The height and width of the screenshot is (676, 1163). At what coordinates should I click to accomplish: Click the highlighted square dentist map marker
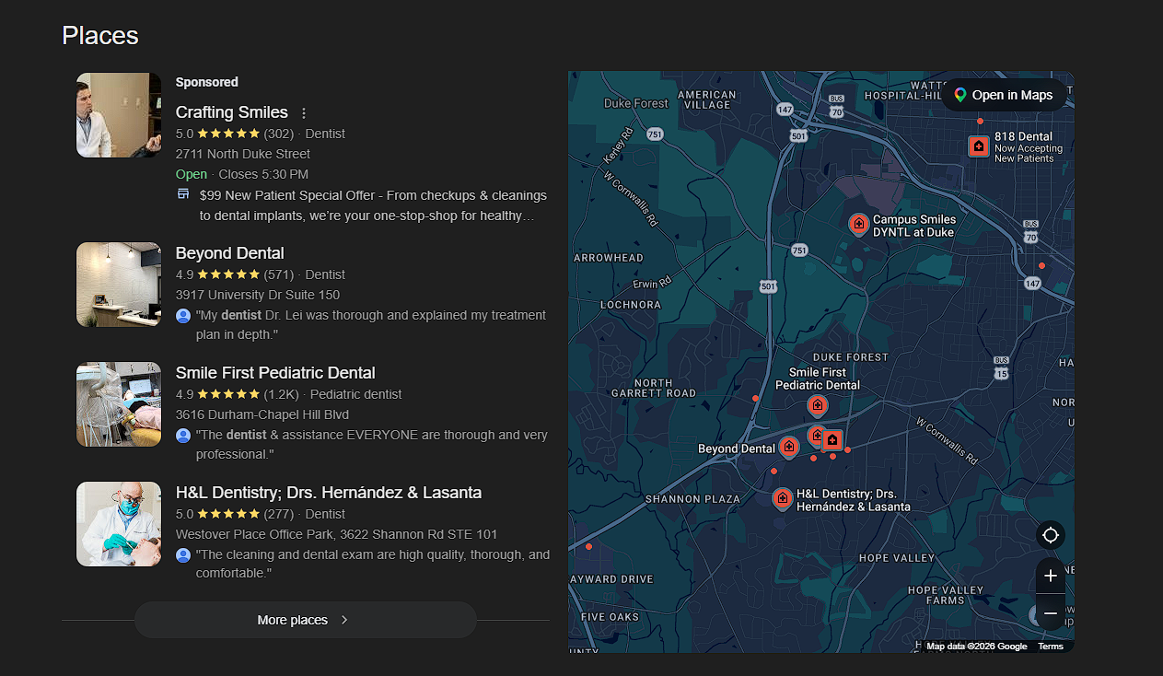point(832,440)
